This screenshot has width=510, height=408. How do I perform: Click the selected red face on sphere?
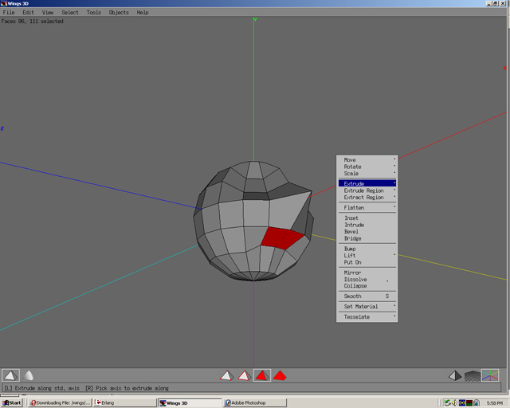[281, 238]
